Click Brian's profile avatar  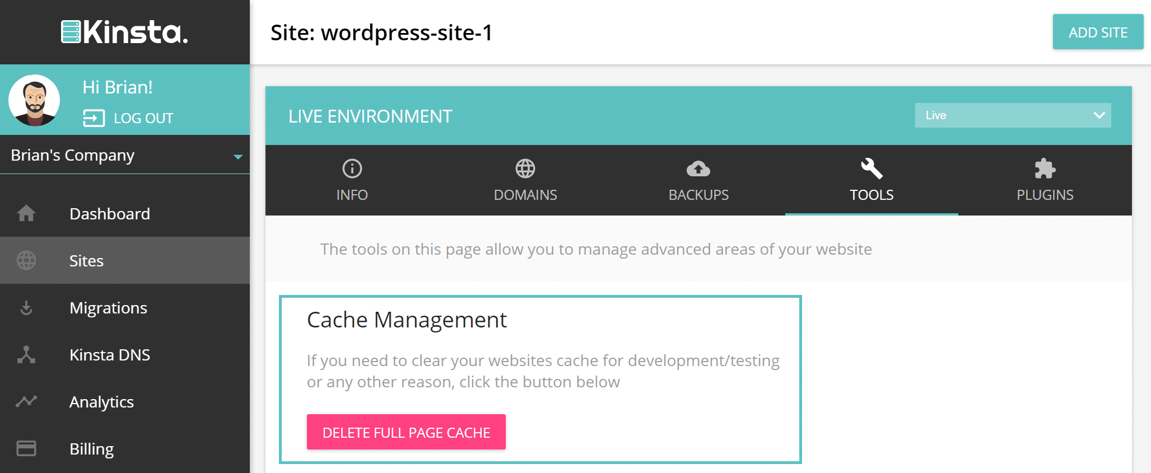click(34, 100)
